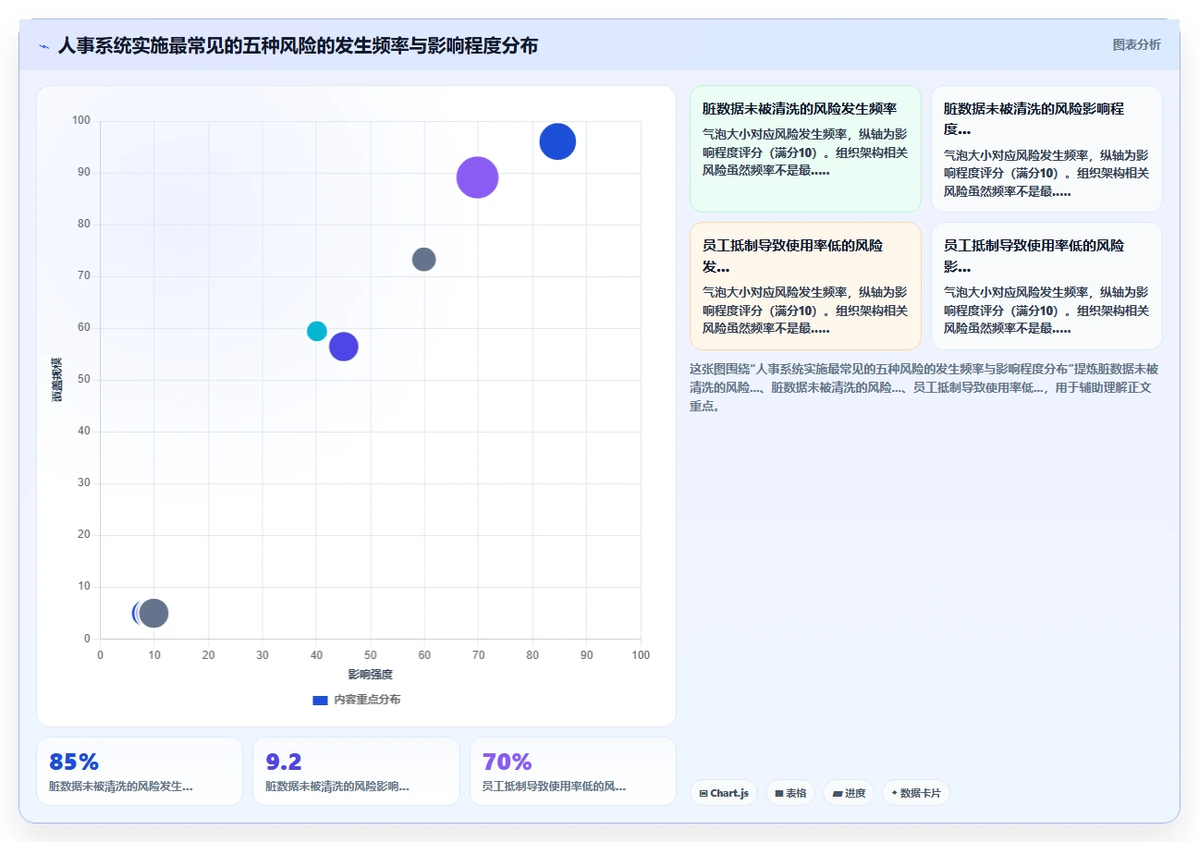The height and width of the screenshot is (842, 1199).
Task: Open the 员工抵制导致使用率低的风险影 card
Action: point(1046,286)
